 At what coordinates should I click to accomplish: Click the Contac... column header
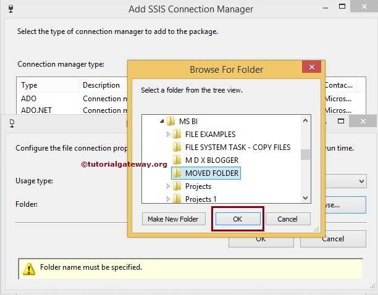[x=341, y=85]
